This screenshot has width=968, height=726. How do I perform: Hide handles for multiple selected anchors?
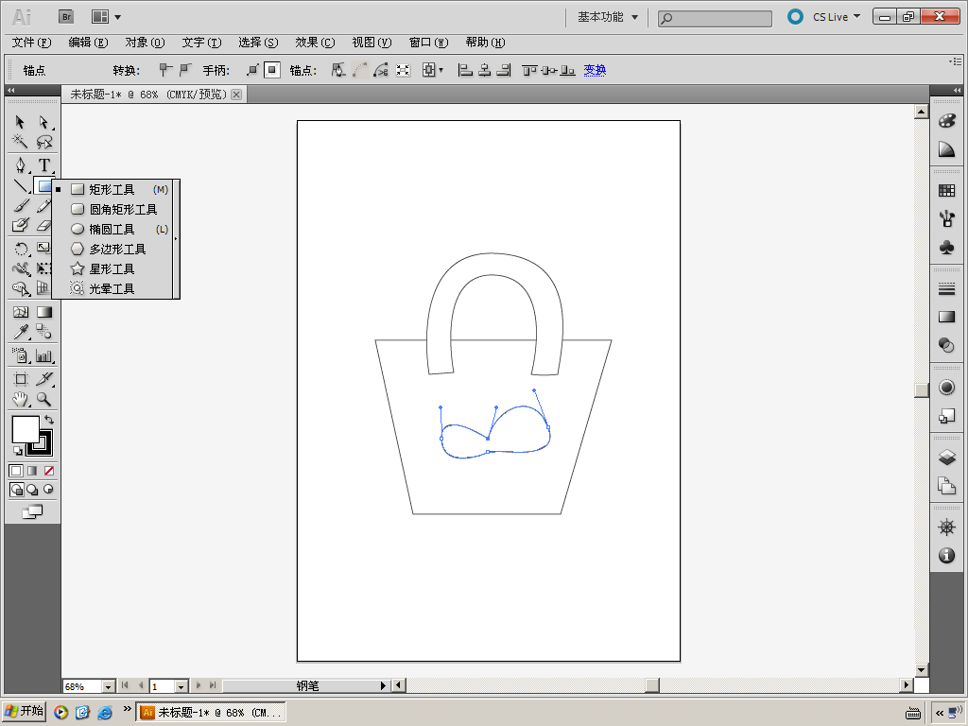271,70
